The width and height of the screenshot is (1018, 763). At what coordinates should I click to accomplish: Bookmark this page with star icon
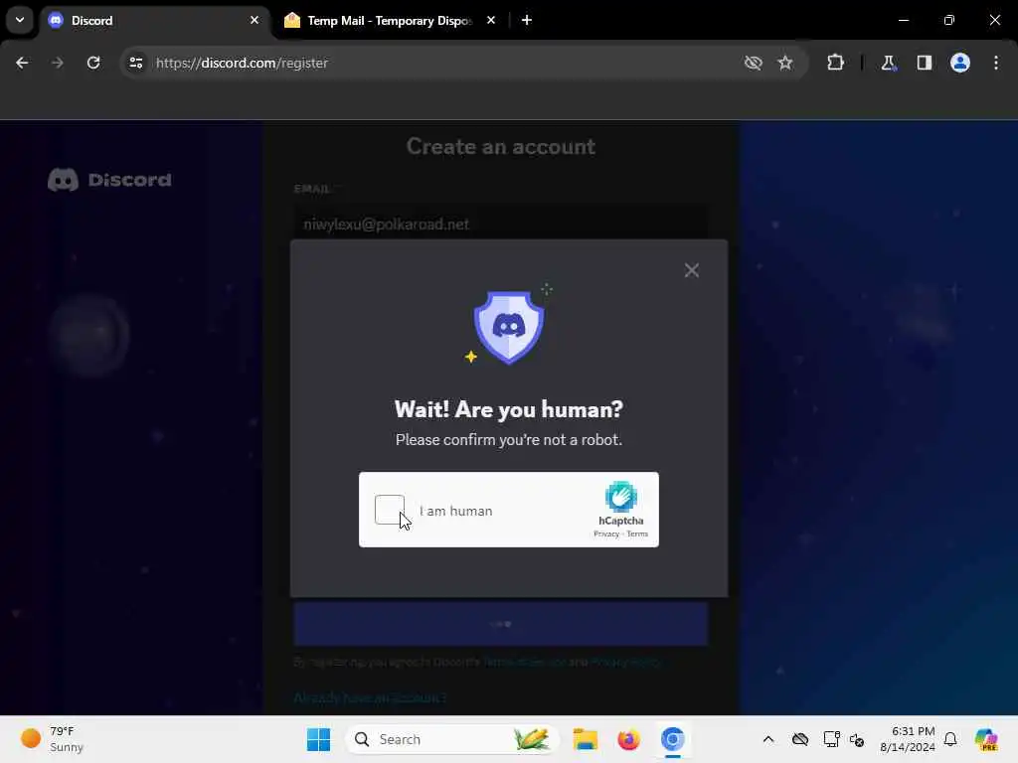pos(785,63)
